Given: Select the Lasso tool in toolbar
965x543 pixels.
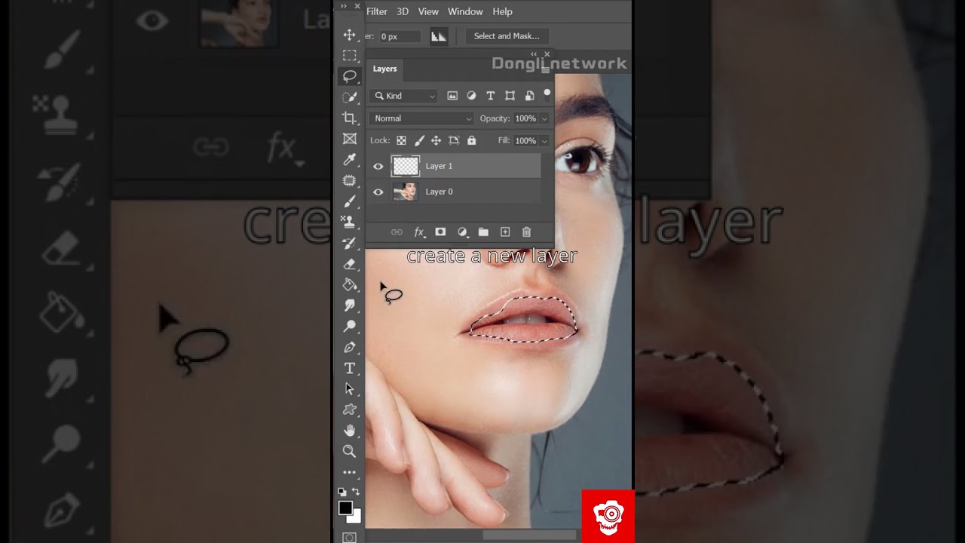Looking at the screenshot, I should pyautogui.click(x=350, y=76).
